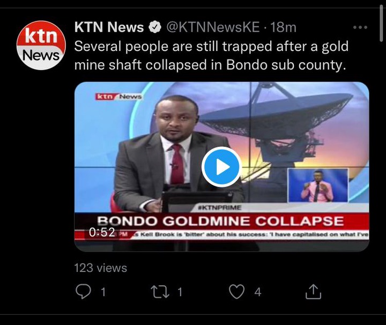Image resolution: width=386 pixels, height=325 pixels.
Task: View the 123 views count
Action: tap(100, 268)
